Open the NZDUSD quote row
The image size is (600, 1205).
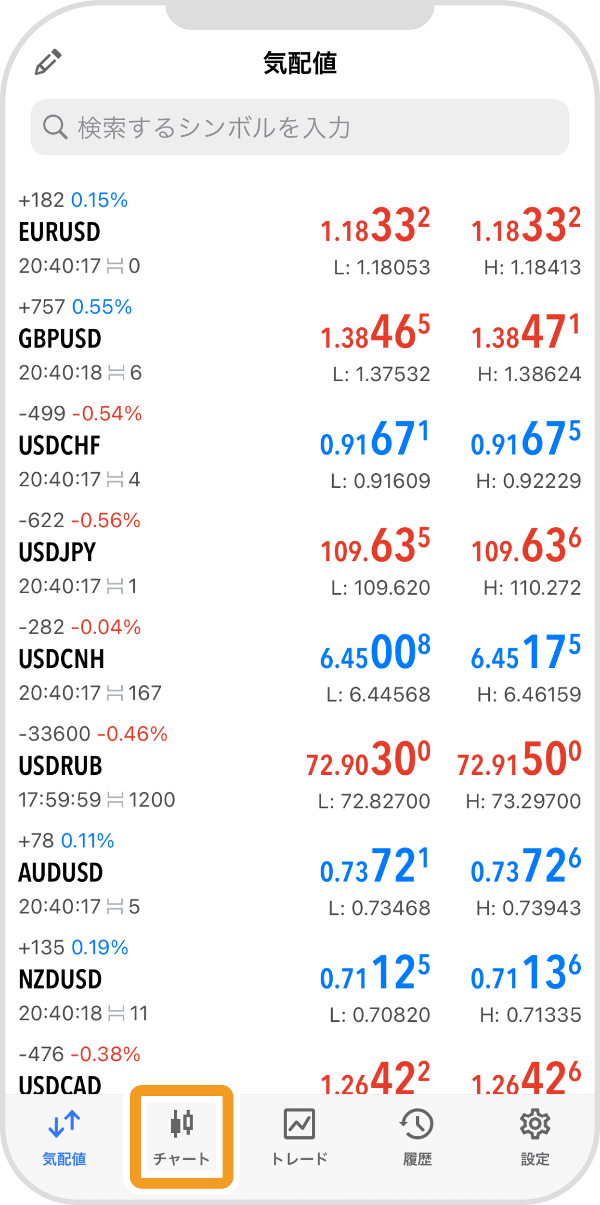(300, 982)
